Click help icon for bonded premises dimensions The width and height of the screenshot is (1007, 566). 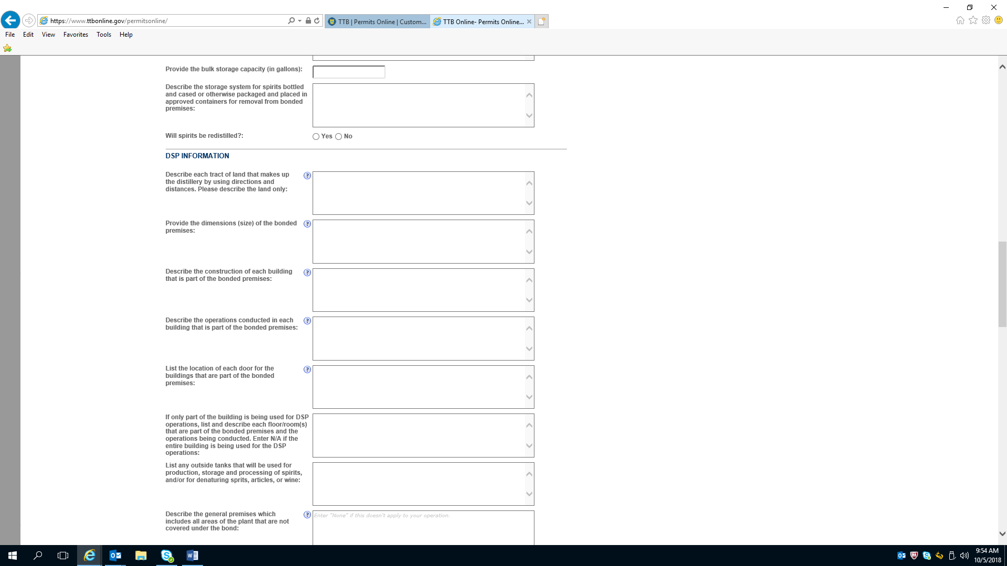tap(307, 224)
